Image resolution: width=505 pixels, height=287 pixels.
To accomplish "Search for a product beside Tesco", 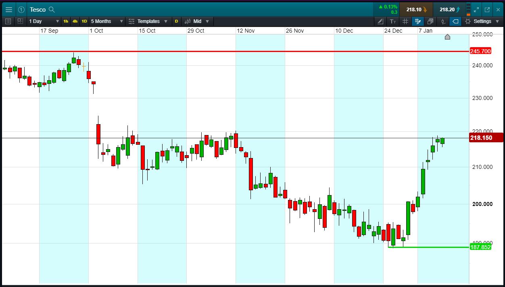I will click(52, 9).
